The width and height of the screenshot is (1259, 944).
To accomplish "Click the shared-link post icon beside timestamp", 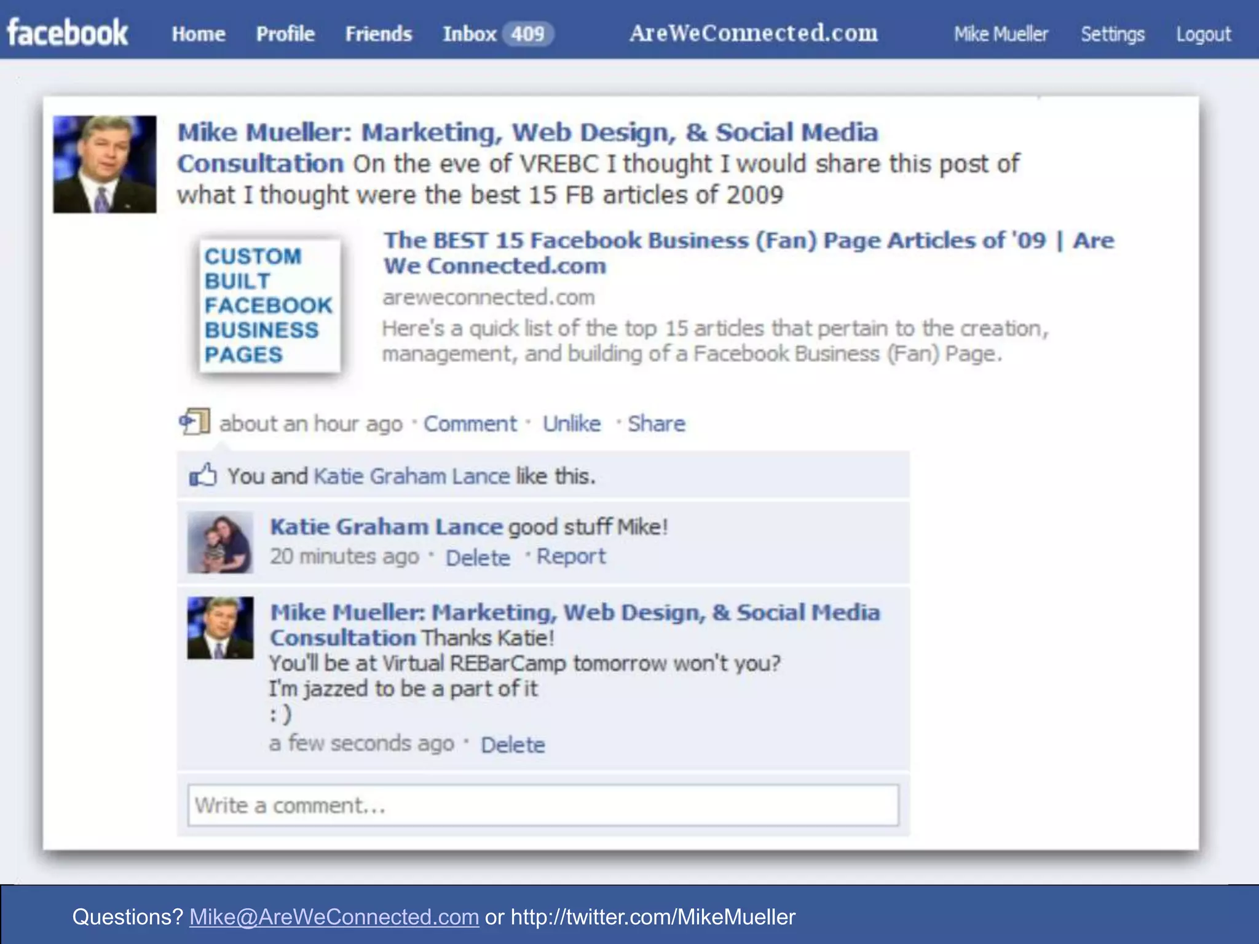I will tap(195, 422).
